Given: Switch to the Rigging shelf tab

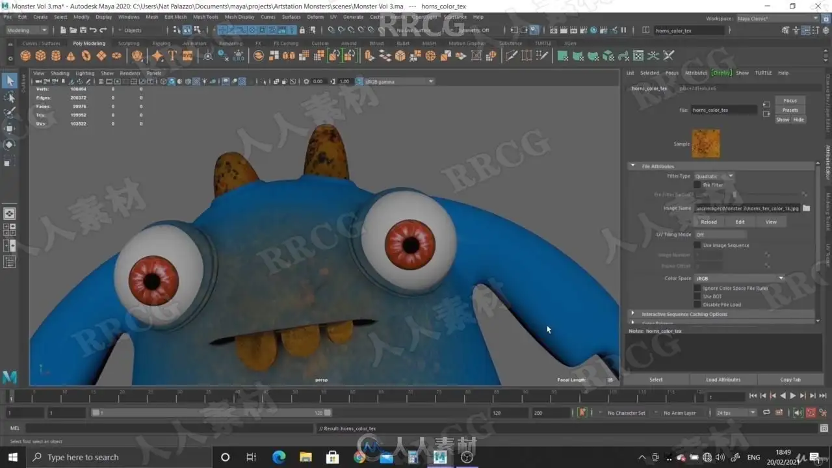Looking at the screenshot, I should (161, 44).
